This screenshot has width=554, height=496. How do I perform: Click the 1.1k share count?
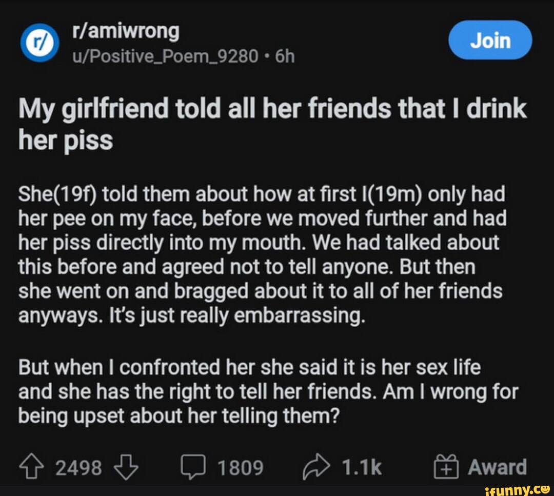pos(362,467)
